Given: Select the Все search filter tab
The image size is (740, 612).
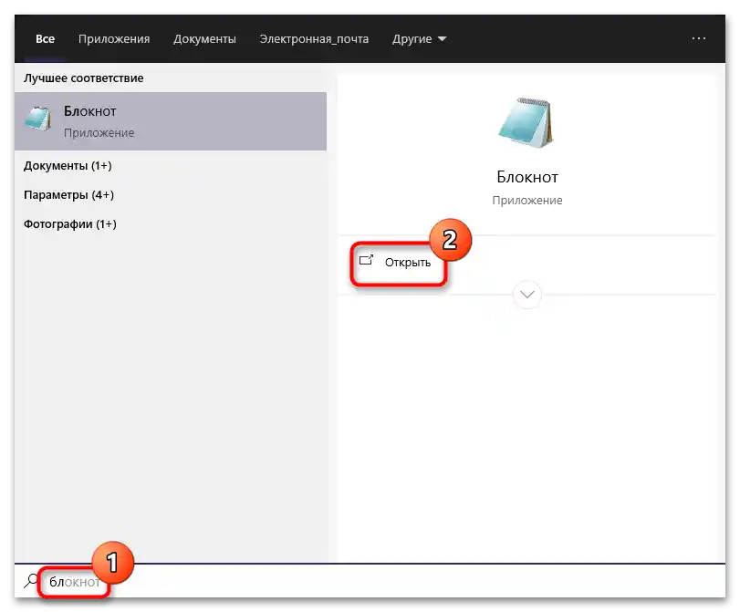Looking at the screenshot, I should 45,38.
